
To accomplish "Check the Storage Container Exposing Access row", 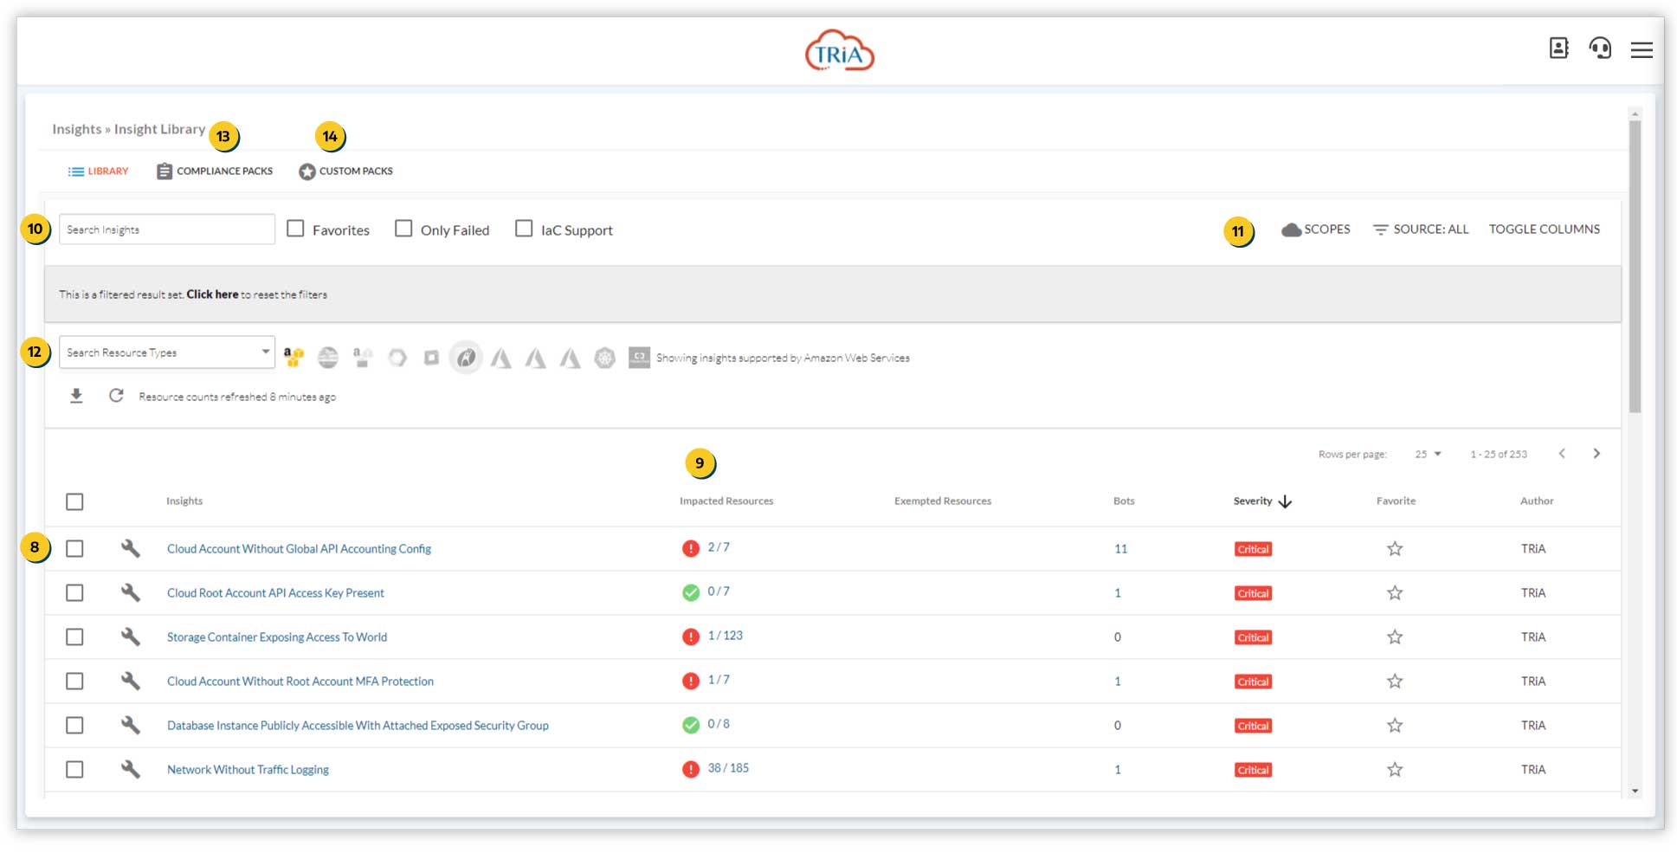I will [74, 637].
